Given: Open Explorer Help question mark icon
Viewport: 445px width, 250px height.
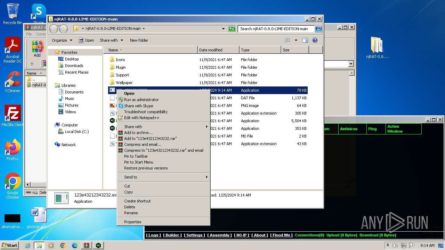Looking at the screenshot, I should pos(315,40).
